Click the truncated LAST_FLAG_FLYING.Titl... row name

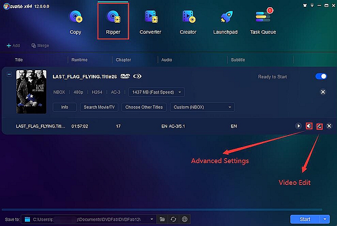tap(40, 126)
